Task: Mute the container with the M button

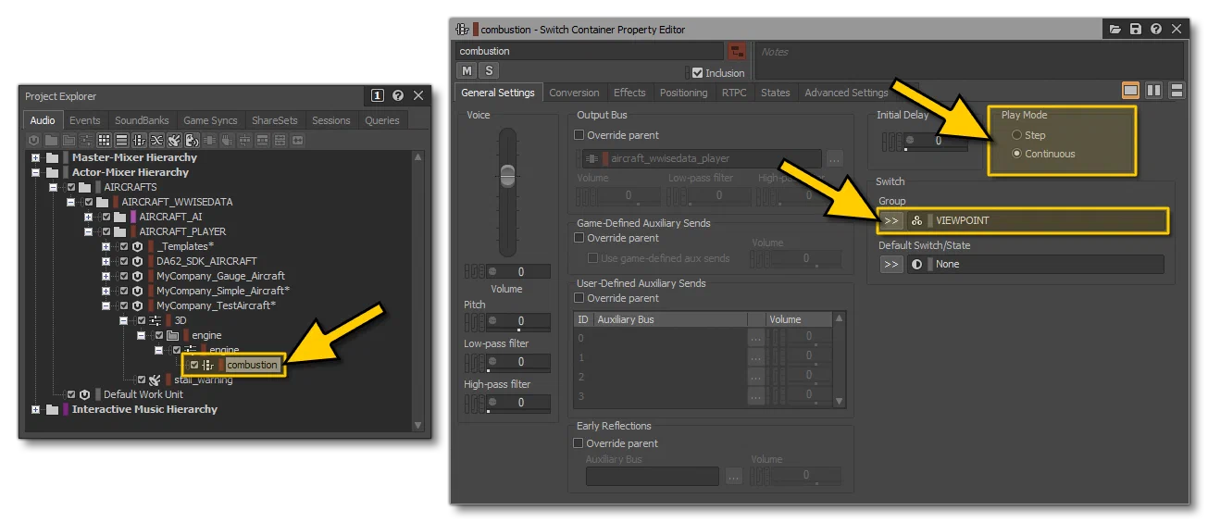Action: click(x=467, y=71)
